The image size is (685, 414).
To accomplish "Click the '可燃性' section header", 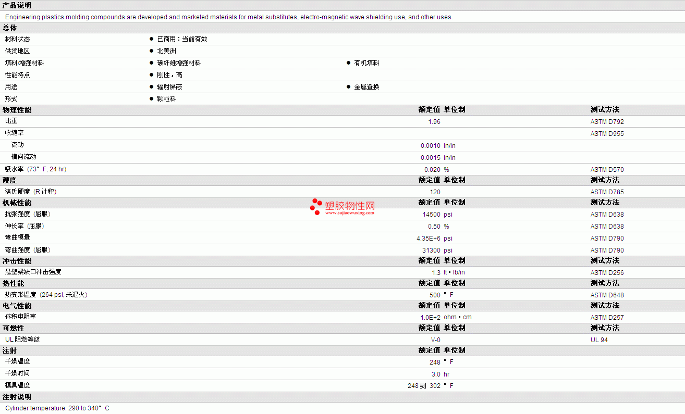I will pos(14,328).
